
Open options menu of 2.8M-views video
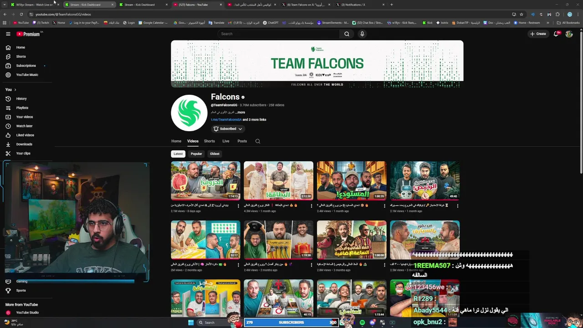(x=384, y=265)
